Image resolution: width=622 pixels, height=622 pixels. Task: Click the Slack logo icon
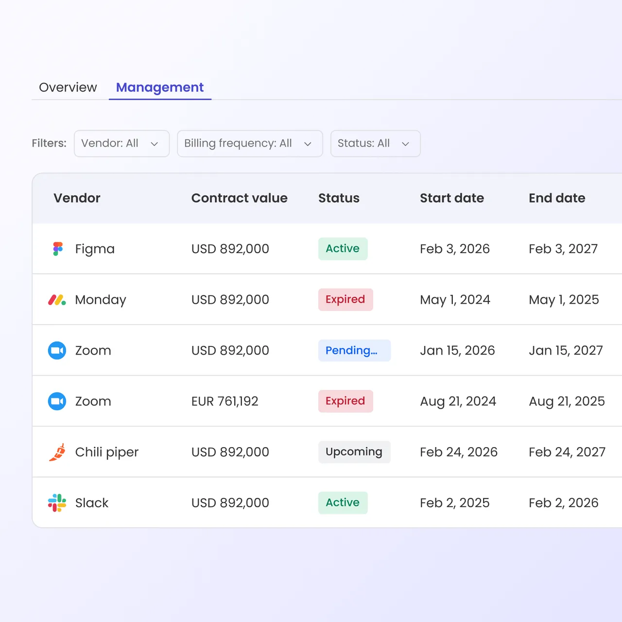click(x=57, y=503)
